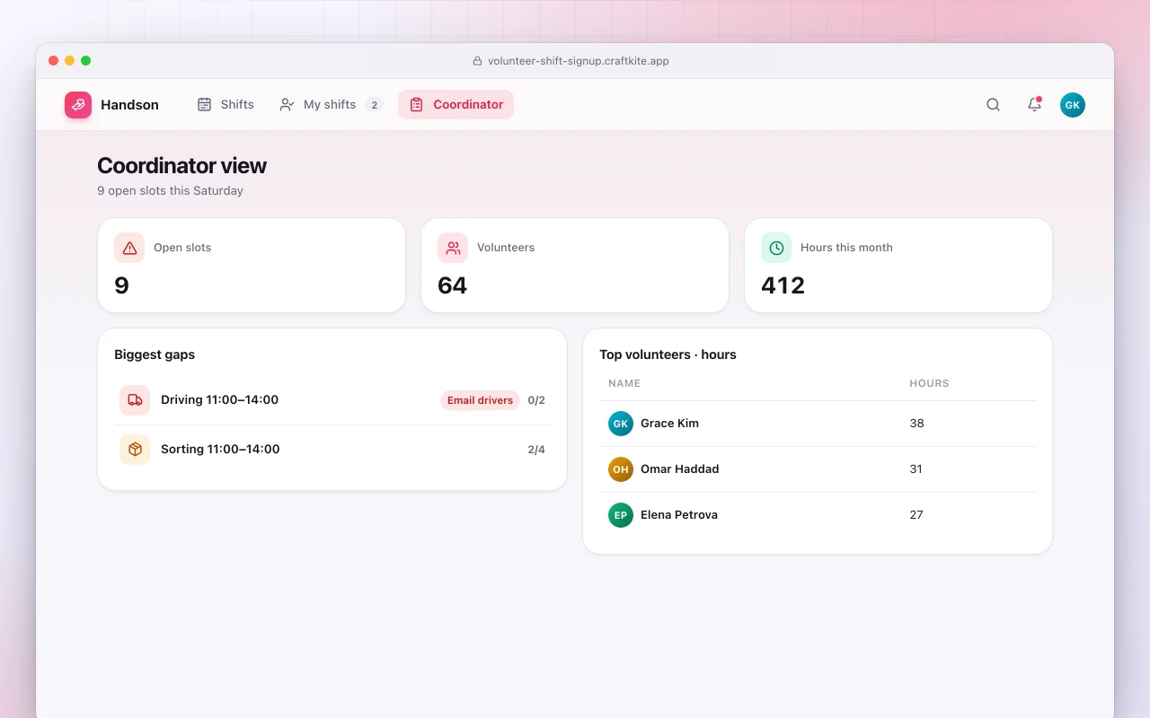Screen dimensions: 1150x718
Task: Open the GK profile avatar in header
Action: pyautogui.click(x=1072, y=105)
